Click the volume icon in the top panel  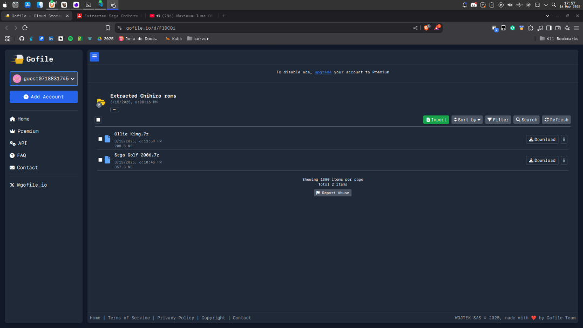tap(510, 5)
